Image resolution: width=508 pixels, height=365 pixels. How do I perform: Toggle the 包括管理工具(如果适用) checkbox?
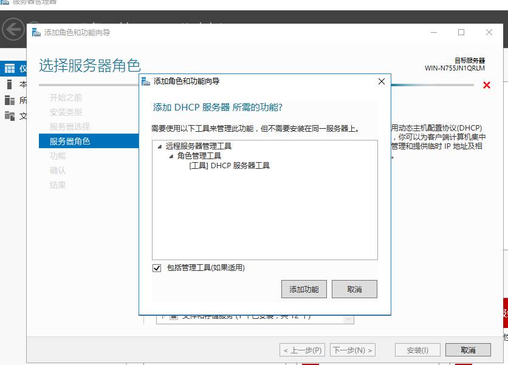pos(157,268)
